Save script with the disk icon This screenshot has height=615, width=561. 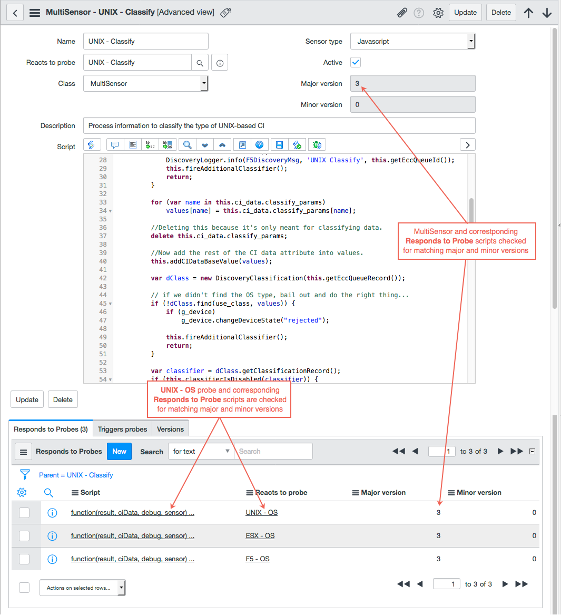pyautogui.click(x=280, y=145)
